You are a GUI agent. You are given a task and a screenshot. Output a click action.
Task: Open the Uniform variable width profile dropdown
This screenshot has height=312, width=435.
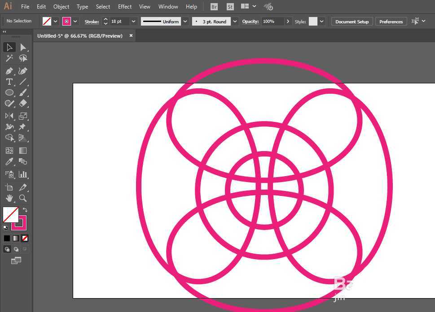[185, 22]
